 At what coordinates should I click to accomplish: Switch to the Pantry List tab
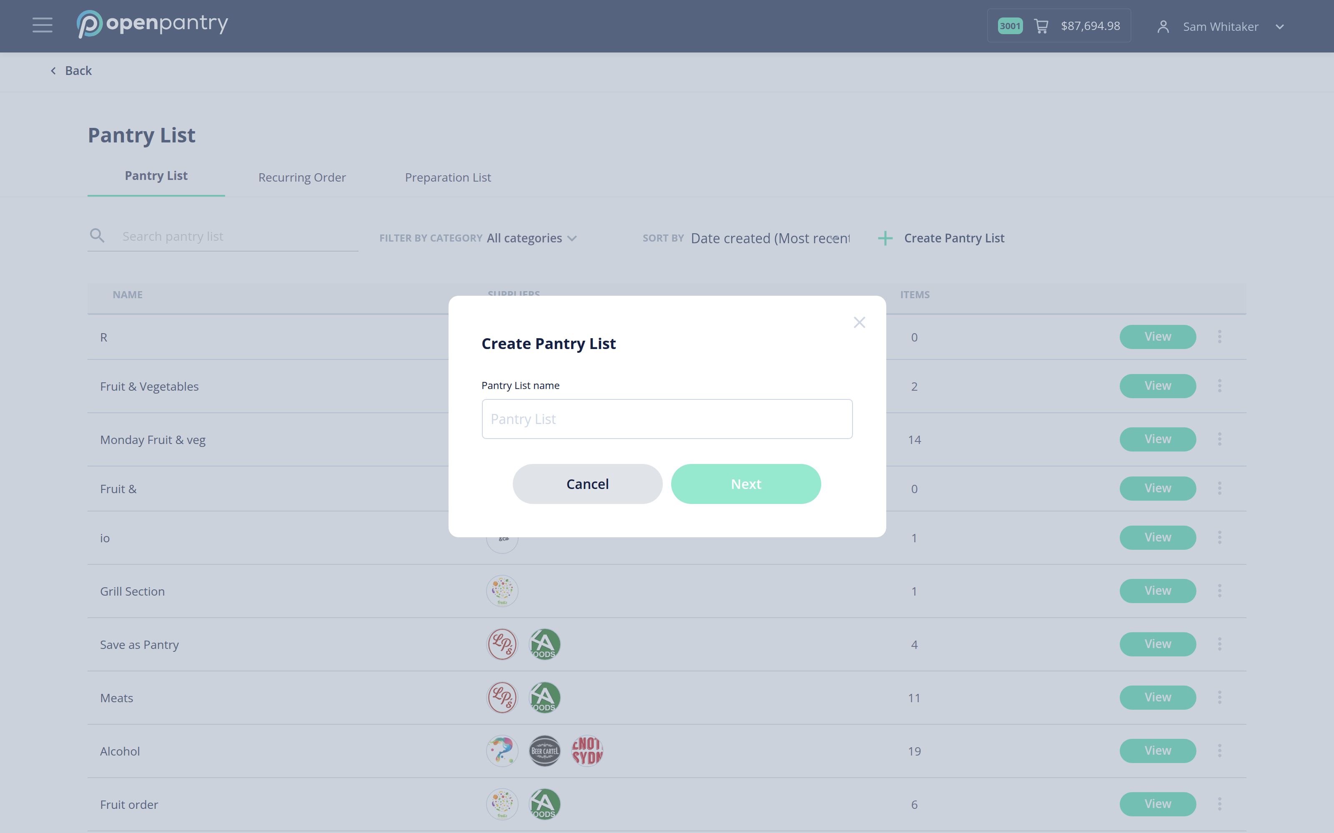pos(156,176)
